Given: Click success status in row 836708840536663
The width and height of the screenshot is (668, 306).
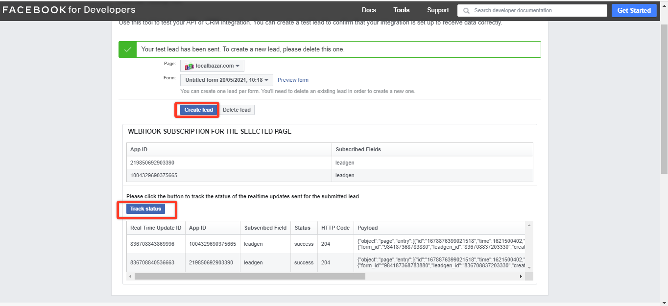Looking at the screenshot, I should coord(304,262).
